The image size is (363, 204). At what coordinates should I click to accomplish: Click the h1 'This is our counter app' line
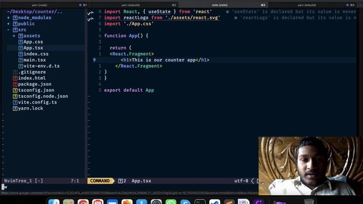(165, 60)
